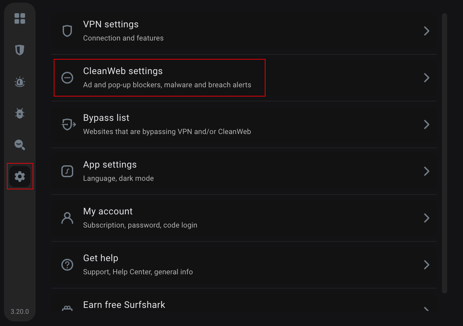Open the VPN shield icon in sidebar
The height and width of the screenshot is (326, 463).
[20, 50]
